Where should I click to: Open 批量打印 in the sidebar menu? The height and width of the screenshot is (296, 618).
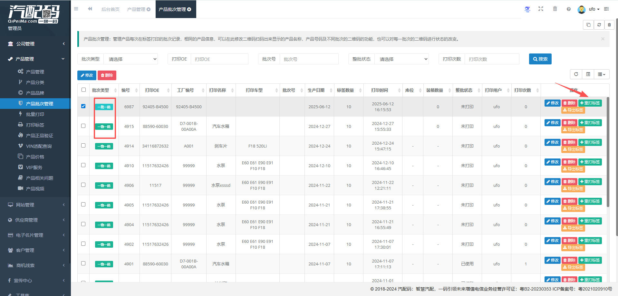[x=35, y=114]
